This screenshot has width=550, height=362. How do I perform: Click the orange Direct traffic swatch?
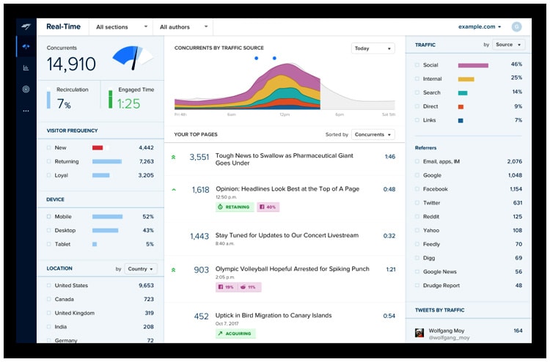461,106
